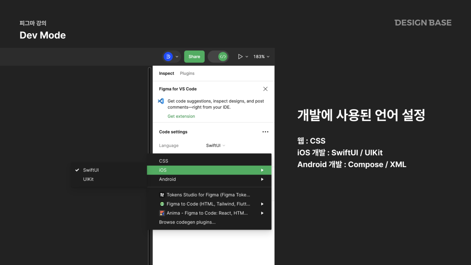Open the Language dropdown showing SwiftUI

pyautogui.click(x=215, y=145)
